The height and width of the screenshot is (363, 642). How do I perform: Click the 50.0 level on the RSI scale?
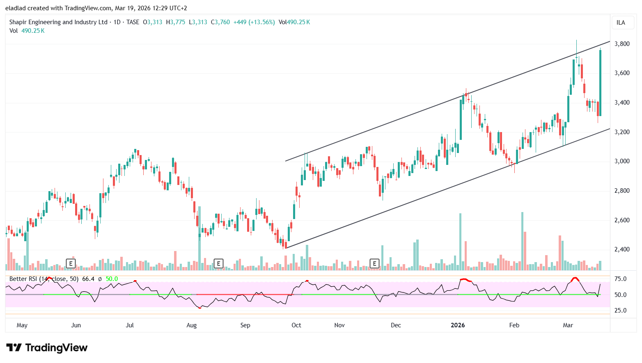pyautogui.click(x=620, y=295)
